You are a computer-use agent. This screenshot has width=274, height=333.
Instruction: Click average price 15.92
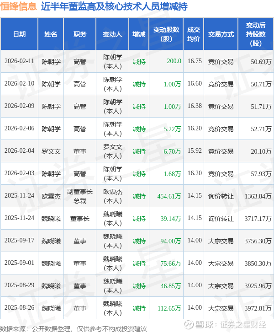pyautogui.click(x=195, y=151)
